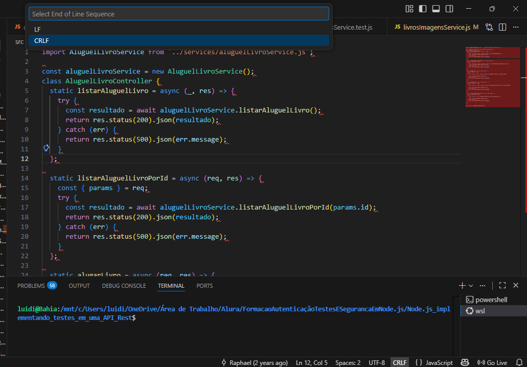Maximize the terminal panel size
The image size is (527, 367).
pos(502,285)
